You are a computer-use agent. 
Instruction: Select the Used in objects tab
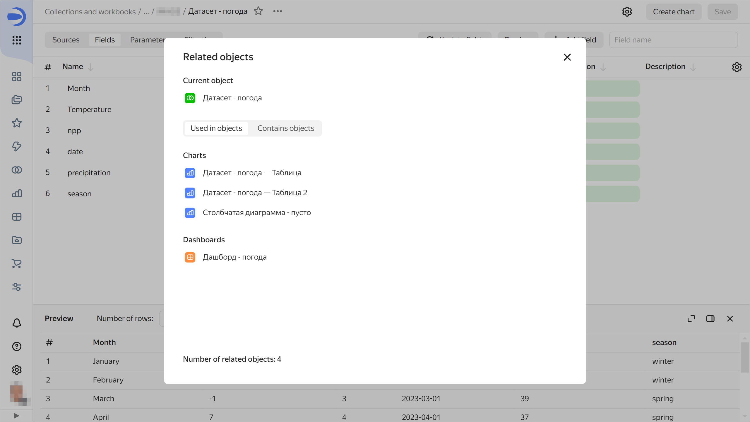tap(216, 128)
